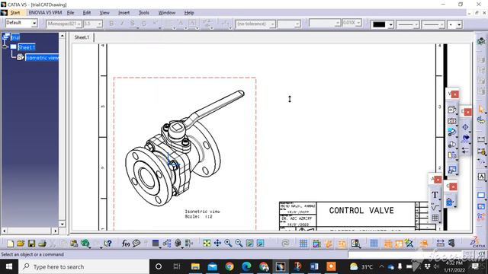
Task: Click the Area Fill hatching icon
Action: pyautogui.click(x=466, y=139)
